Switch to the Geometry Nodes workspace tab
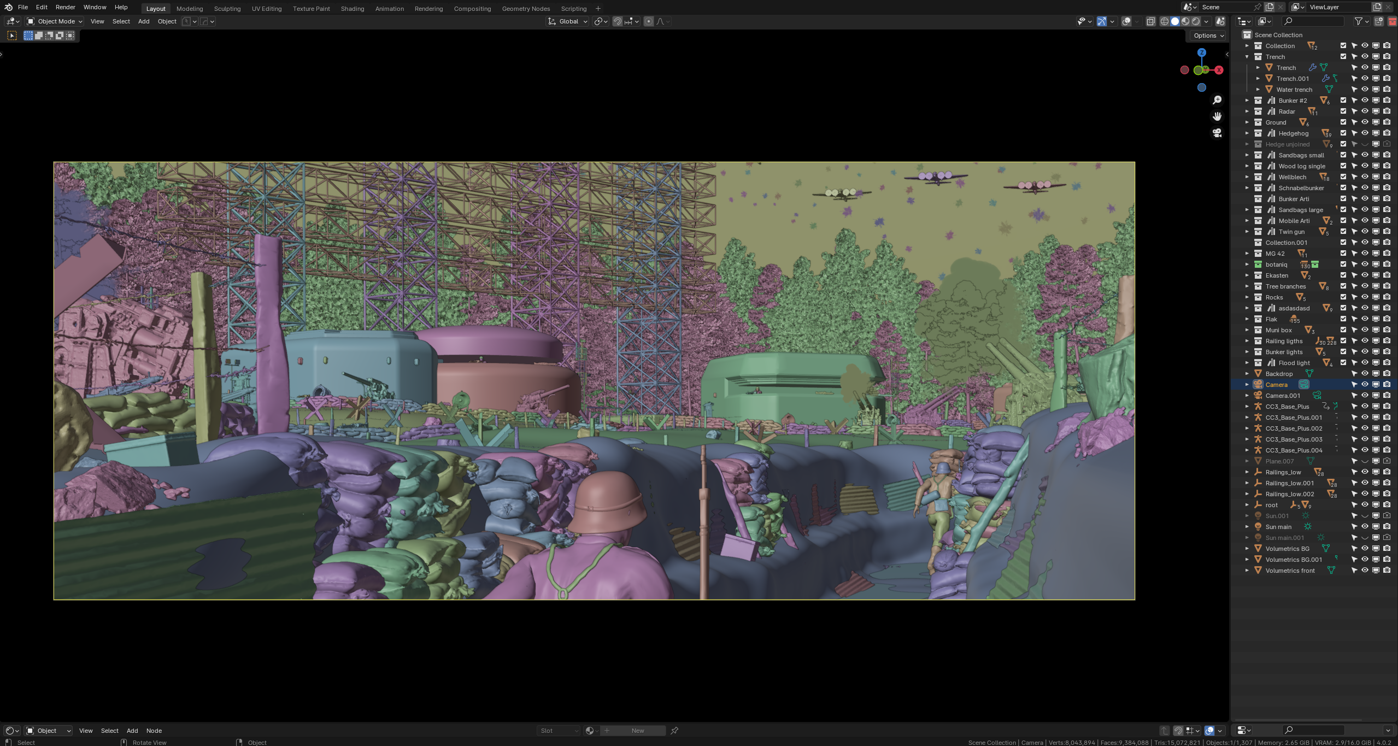The image size is (1398, 746). point(526,9)
